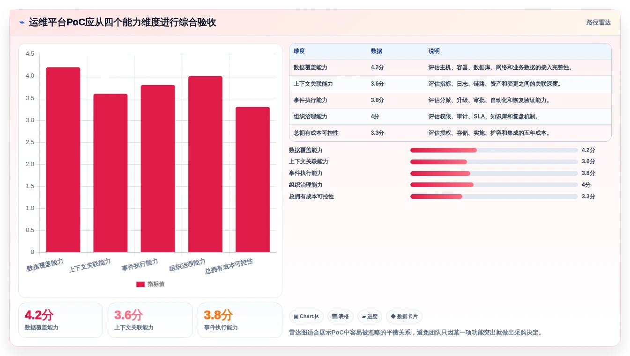Click the 数据覆盖能力 progress bar
This screenshot has height=356, width=630.
[x=494, y=150]
